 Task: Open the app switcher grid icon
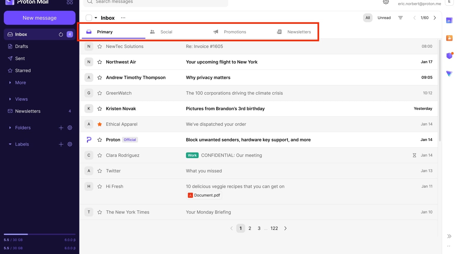tap(70, 2)
